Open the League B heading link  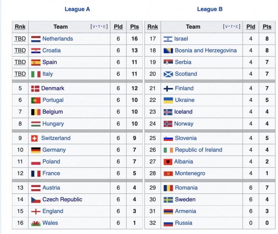tap(210, 9)
